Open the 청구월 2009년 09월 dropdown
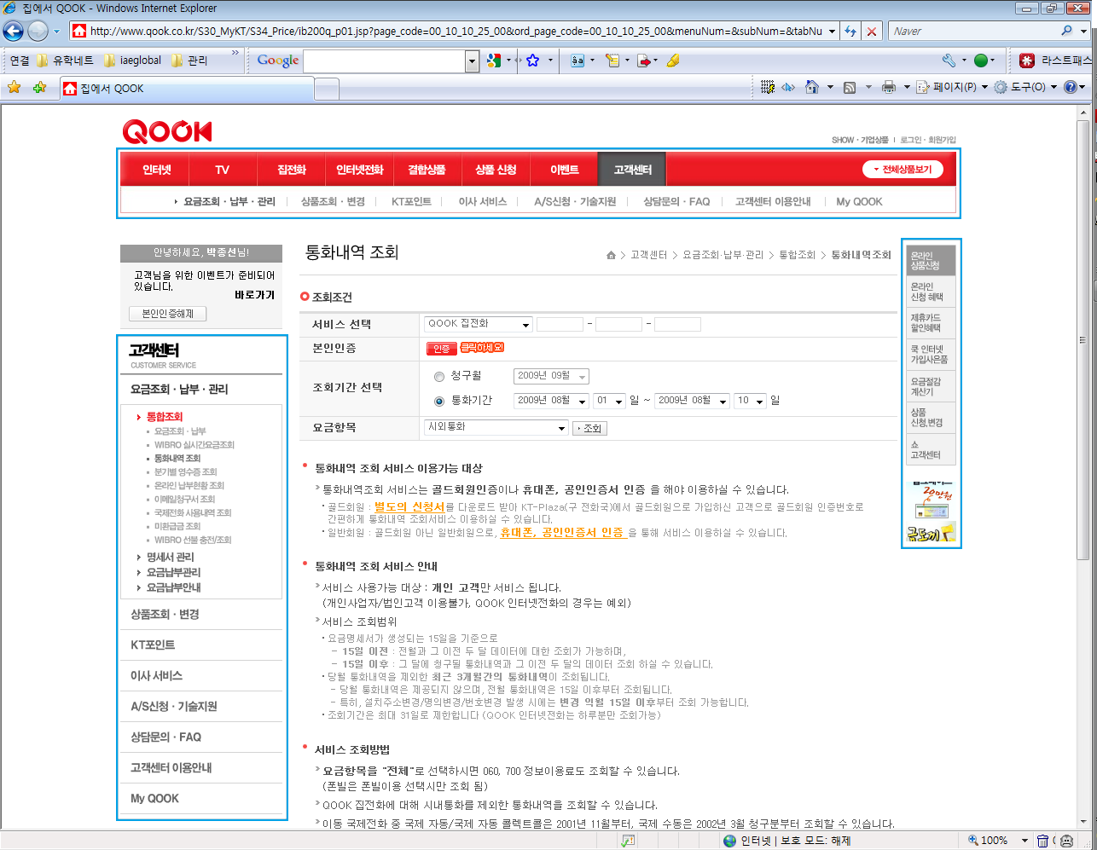 click(551, 376)
